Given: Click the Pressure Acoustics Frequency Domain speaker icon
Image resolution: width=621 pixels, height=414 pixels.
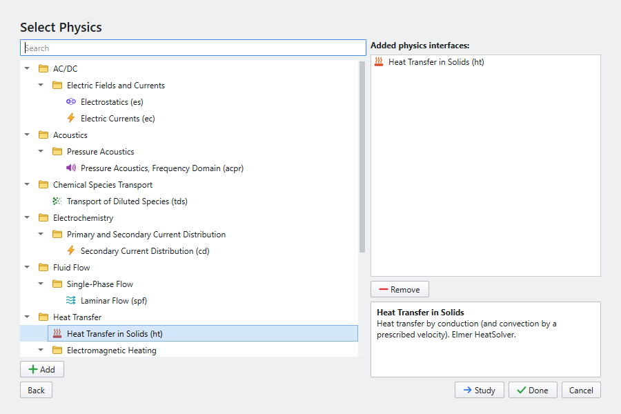Looking at the screenshot, I should point(71,168).
